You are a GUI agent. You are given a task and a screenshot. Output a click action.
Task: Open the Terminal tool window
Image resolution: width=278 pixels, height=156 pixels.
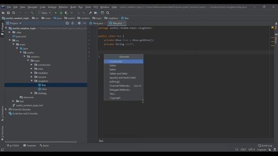tap(30, 146)
